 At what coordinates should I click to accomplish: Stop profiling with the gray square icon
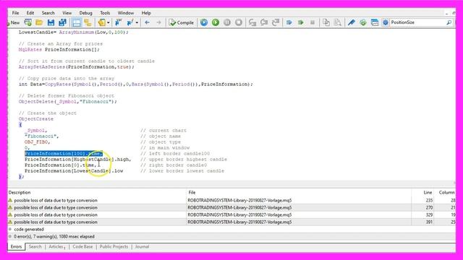tap(313, 22)
